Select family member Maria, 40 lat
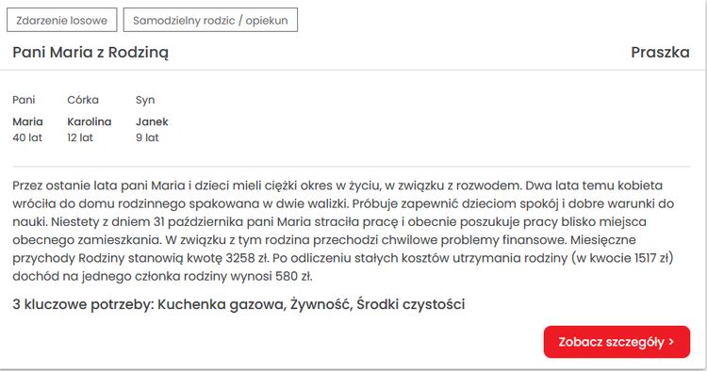707x371 pixels. 28,130
